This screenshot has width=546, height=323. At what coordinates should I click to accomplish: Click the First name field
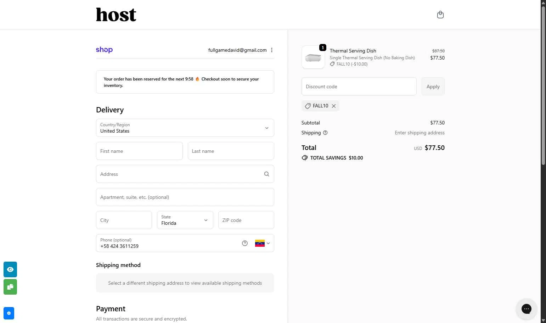(139, 151)
